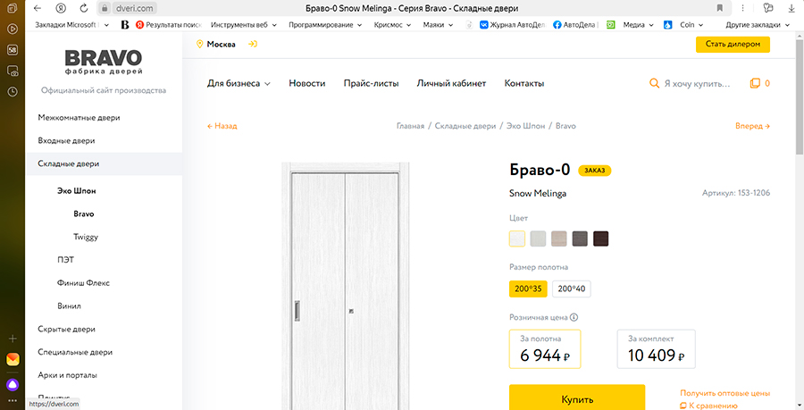This screenshot has width=804, height=410.
Task: Click the search magnifier icon
Action: click(x=654, y=84)
